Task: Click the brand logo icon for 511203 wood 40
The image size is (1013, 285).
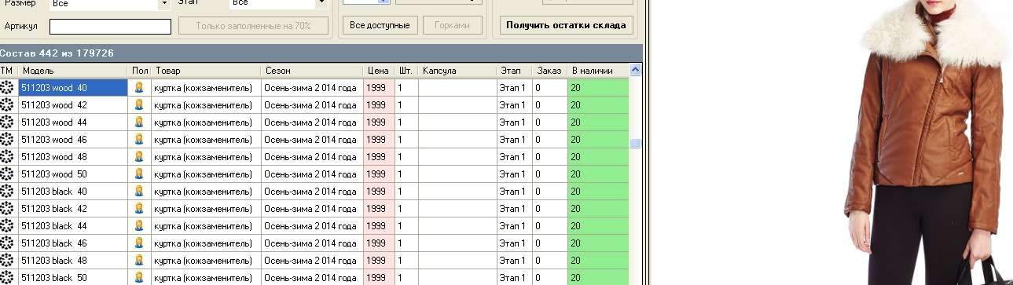Action: [x=7, y=88]
